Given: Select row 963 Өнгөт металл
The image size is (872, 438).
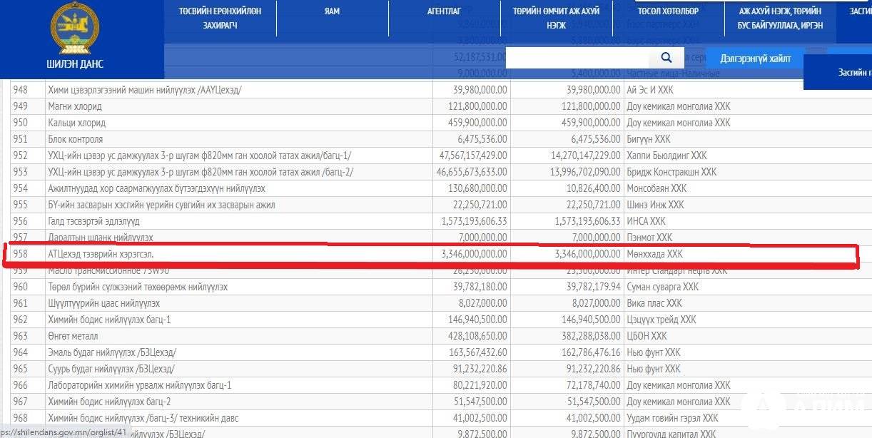Looking at the screenshot, I should click(x=73, y=336).
